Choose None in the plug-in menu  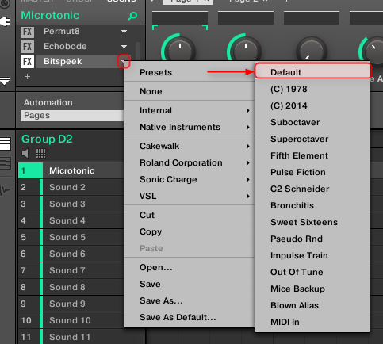coord(190,91)
